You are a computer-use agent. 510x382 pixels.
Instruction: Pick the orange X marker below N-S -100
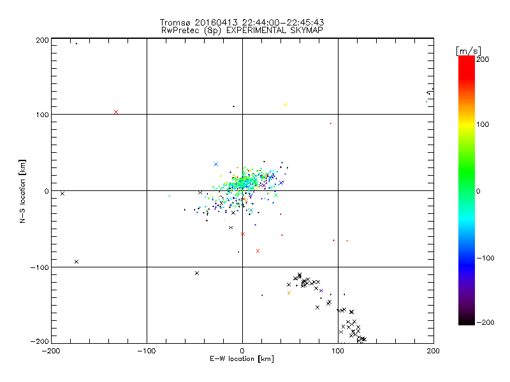[x=289, y=293]
